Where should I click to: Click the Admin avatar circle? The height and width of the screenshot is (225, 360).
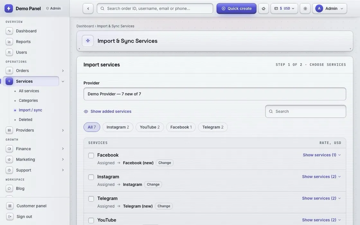click(x=319, y=8)
